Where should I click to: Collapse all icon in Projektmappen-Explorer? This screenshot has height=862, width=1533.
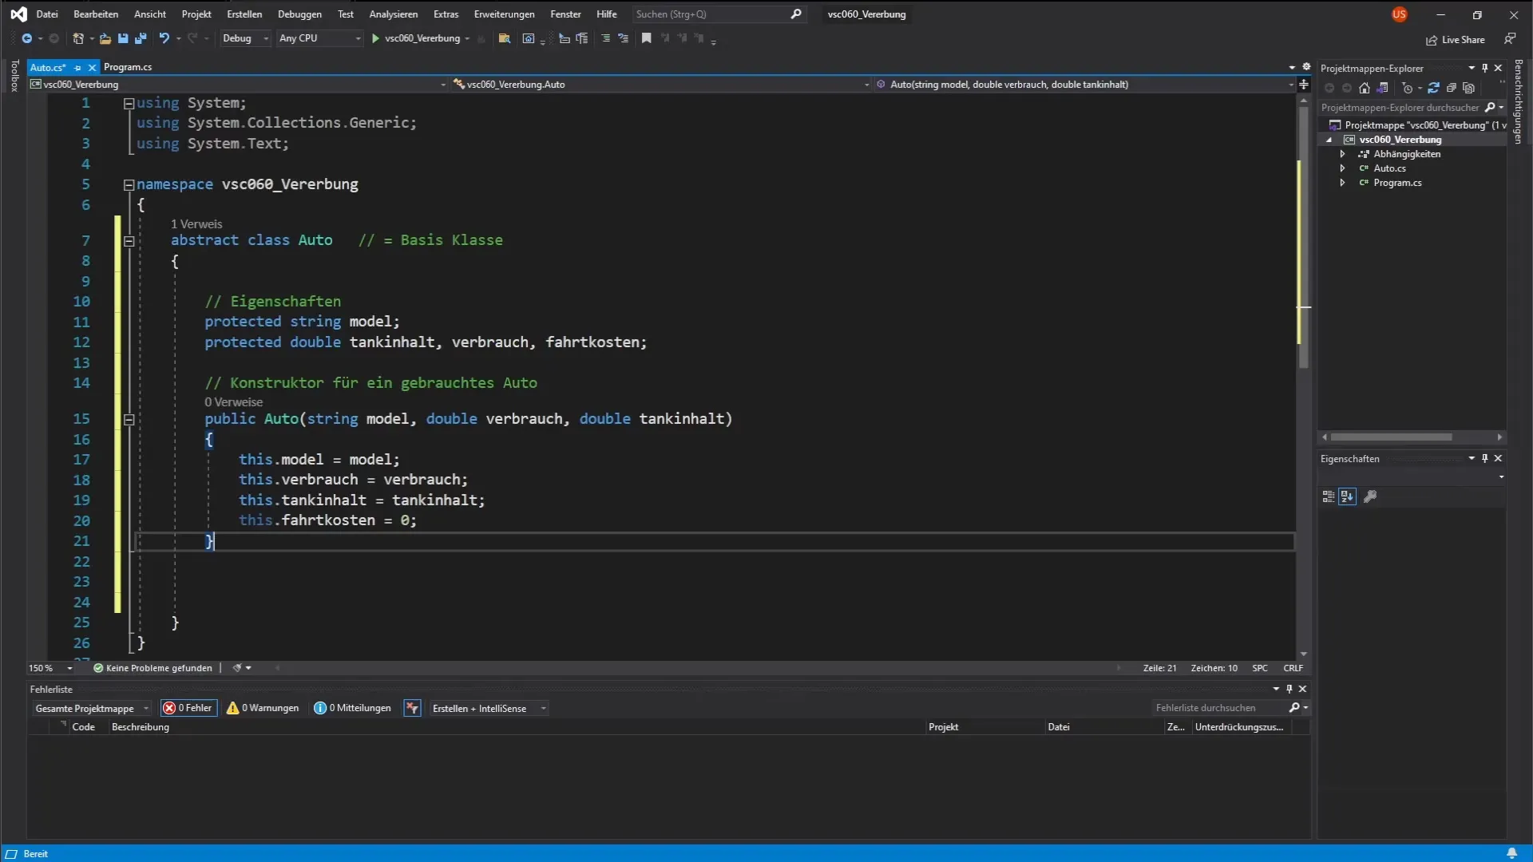(1452, 88)
